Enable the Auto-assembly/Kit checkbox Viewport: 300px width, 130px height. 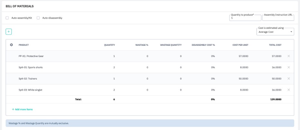click(x=7, y=18)
